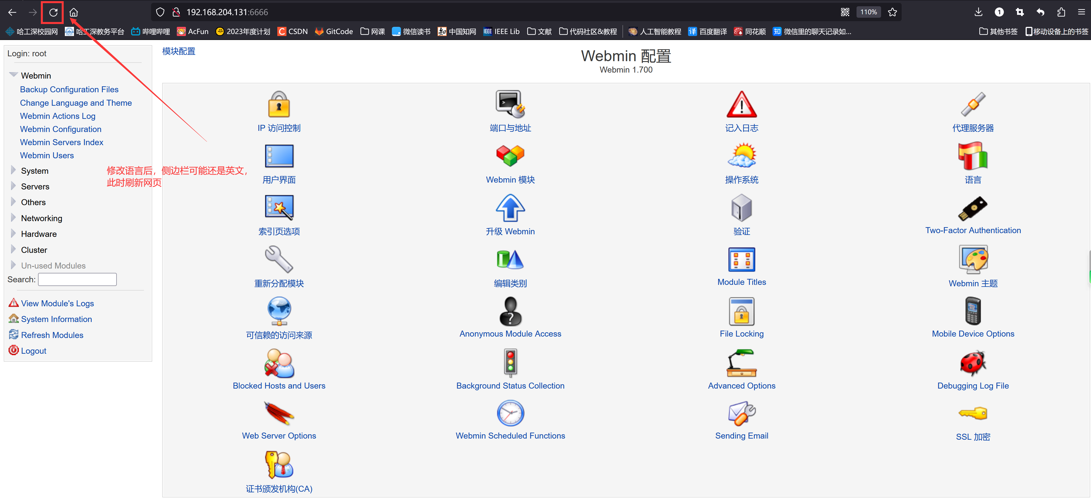
Task: Open the Debugging Log File ladybug icon
Action: coord(972,363)
